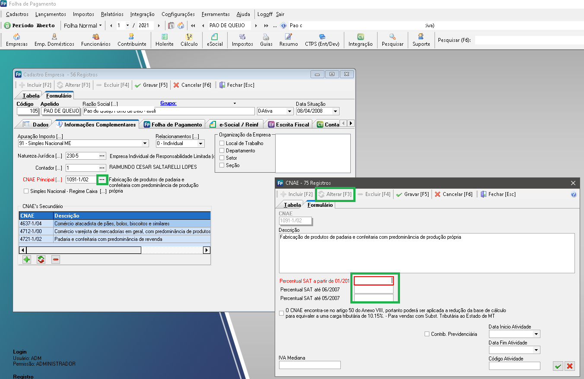Screen dimensions: 584x379
Task: Check Simples Nacional - Regime Caixa option
Action: click(x=26, y=191)
